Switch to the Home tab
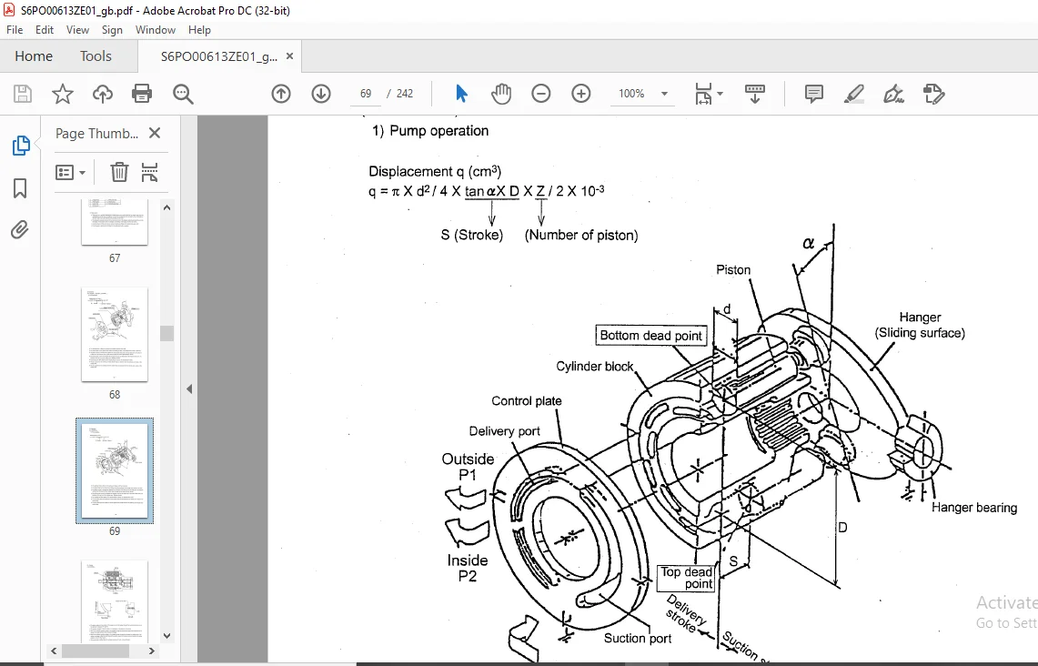The image size is (1038, 666). coord(34,56)
